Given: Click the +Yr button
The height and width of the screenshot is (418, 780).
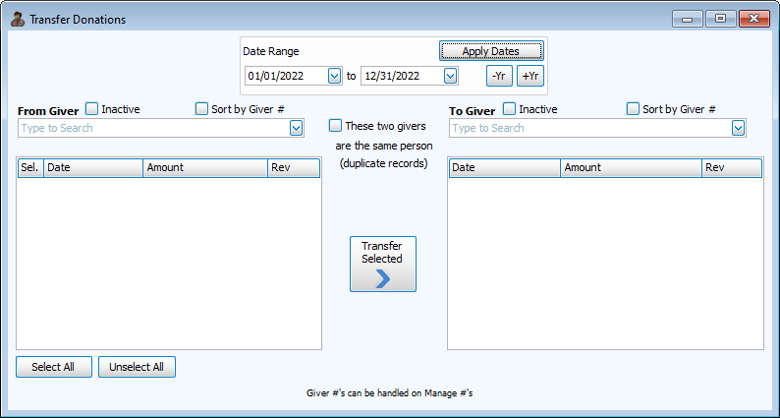Looking at the screenshot, I should [530, 76].
